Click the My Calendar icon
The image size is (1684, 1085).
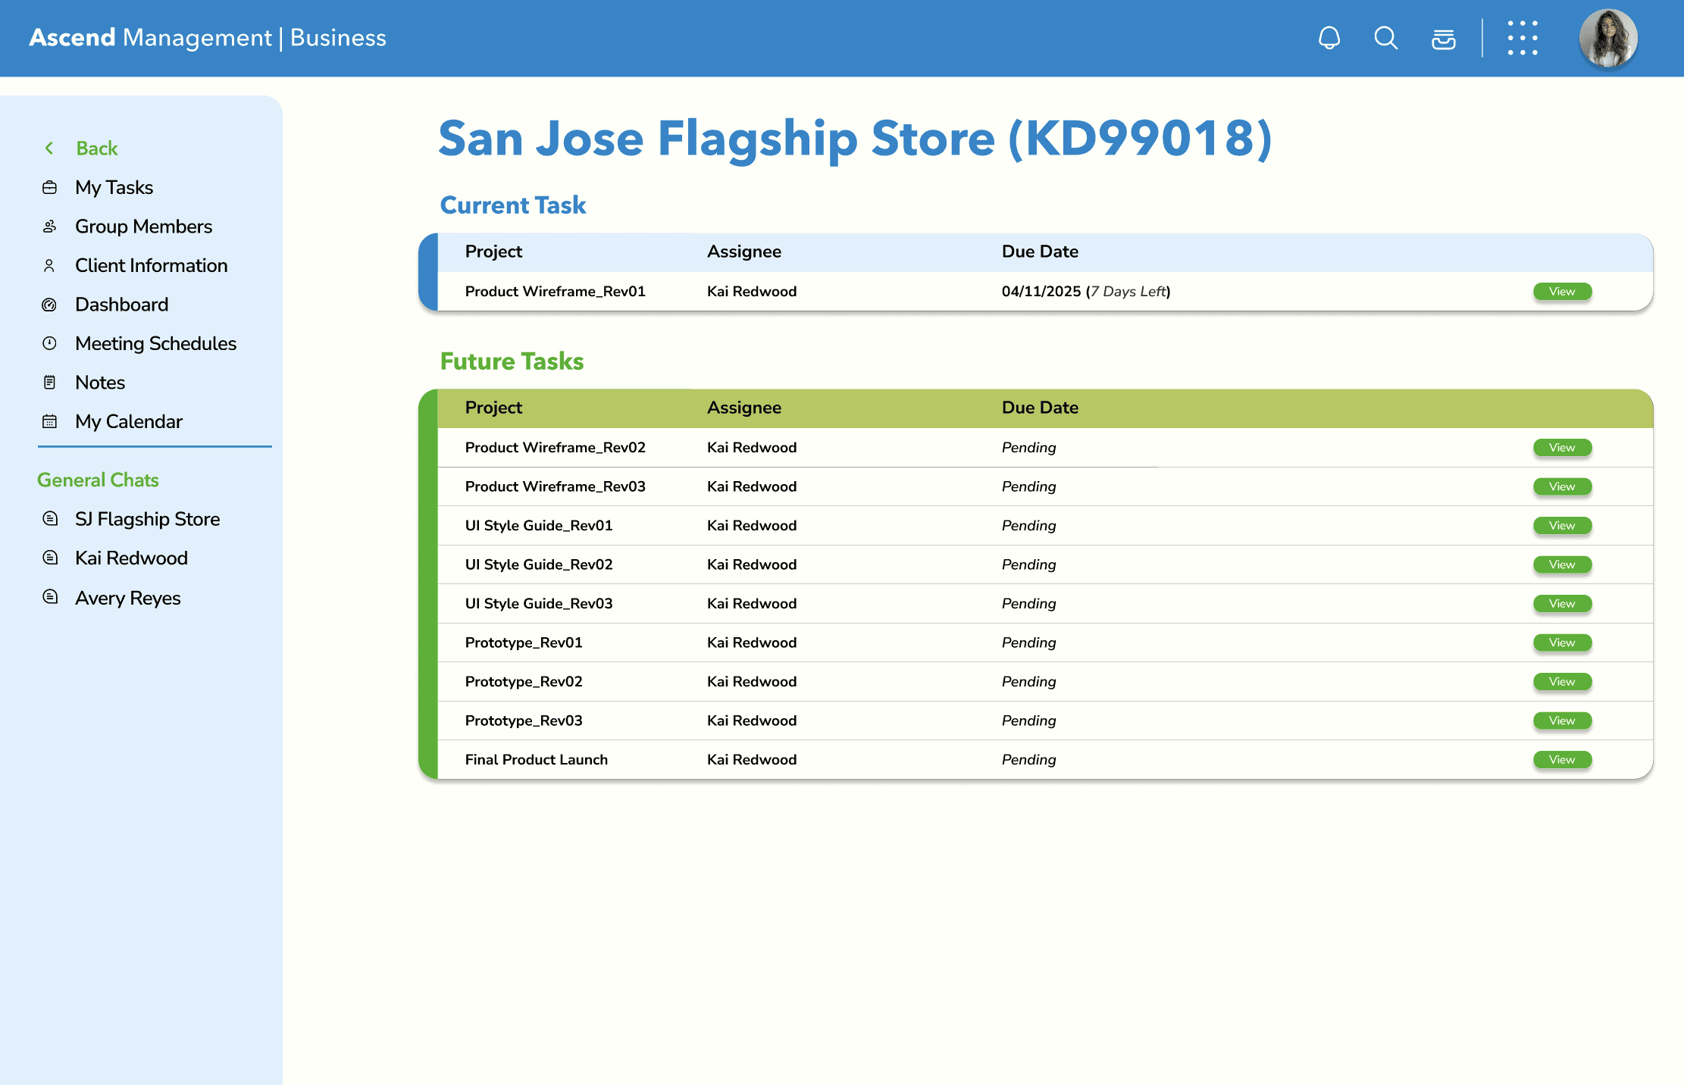tap(50, 421)
